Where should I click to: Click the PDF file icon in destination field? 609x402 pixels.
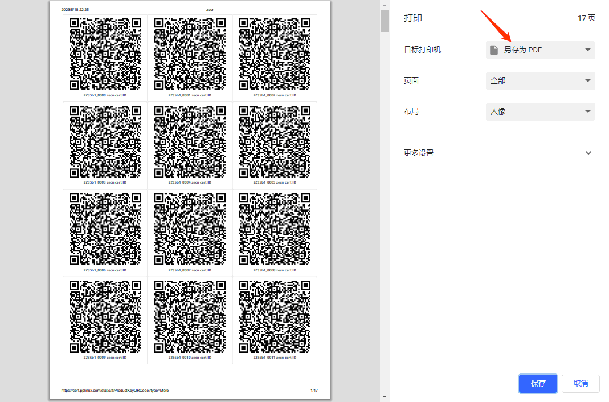click(494, 50)
